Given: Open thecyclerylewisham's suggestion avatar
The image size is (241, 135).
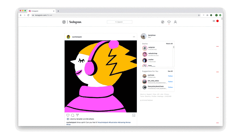Looking at the screenshot, I should coord(145,87).
